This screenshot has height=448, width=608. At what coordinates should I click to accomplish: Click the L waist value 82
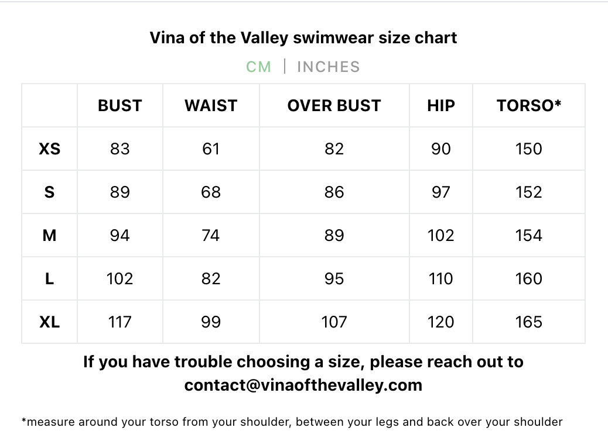(211, 279)
